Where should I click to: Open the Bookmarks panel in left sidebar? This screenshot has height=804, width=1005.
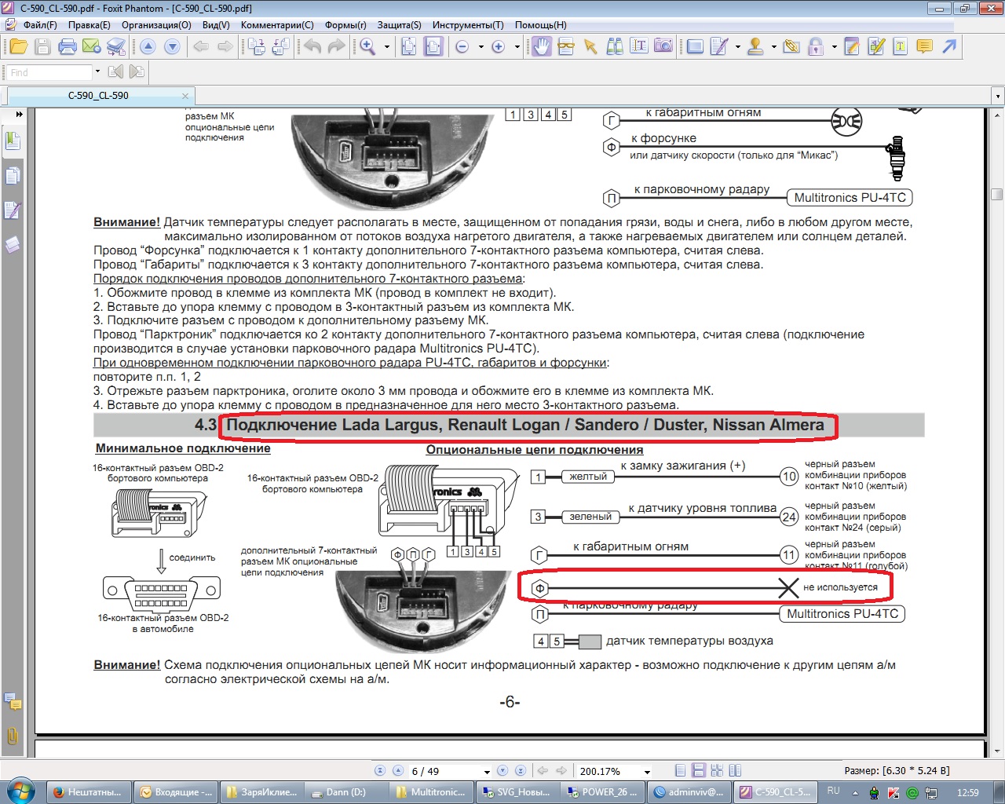coord(12,141)
